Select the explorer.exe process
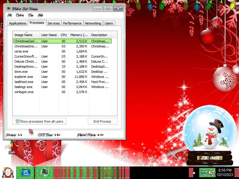 (62, 77)
